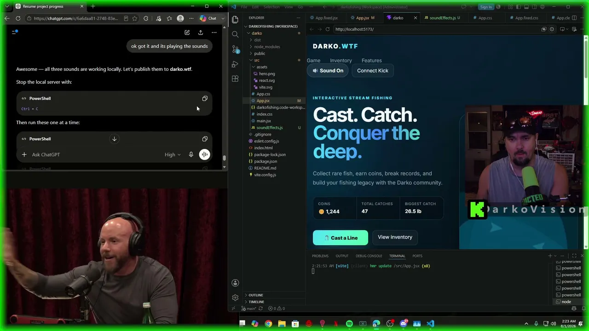This screenshot has width=589, height=331.
Task: Open the Problems panel tab
Action: [x=320, y=256]
